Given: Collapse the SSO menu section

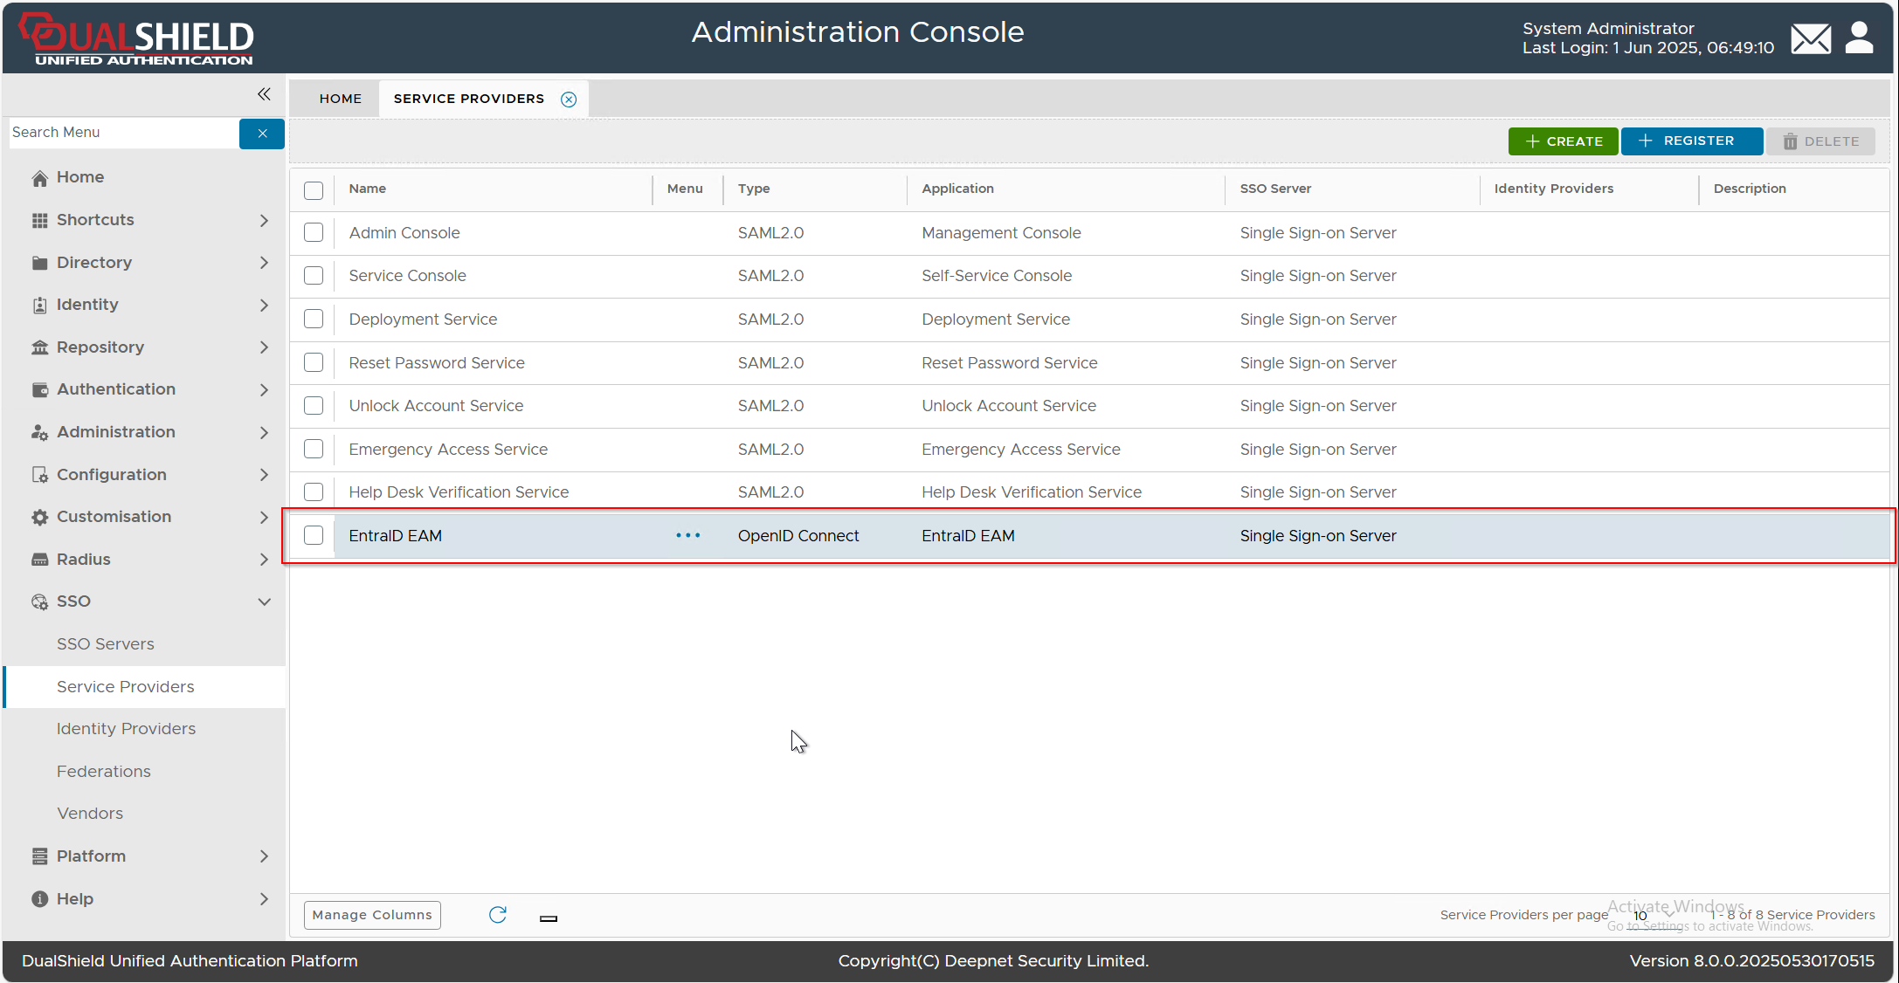Looking at the screenshot, I should pyautogui.click(x=264, y=601).
